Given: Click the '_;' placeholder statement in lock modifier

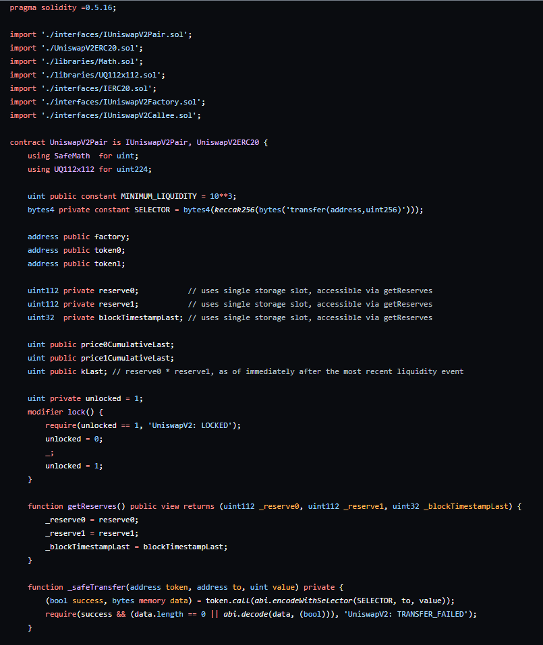Looking at the screenshot, I should click(49, 452).
